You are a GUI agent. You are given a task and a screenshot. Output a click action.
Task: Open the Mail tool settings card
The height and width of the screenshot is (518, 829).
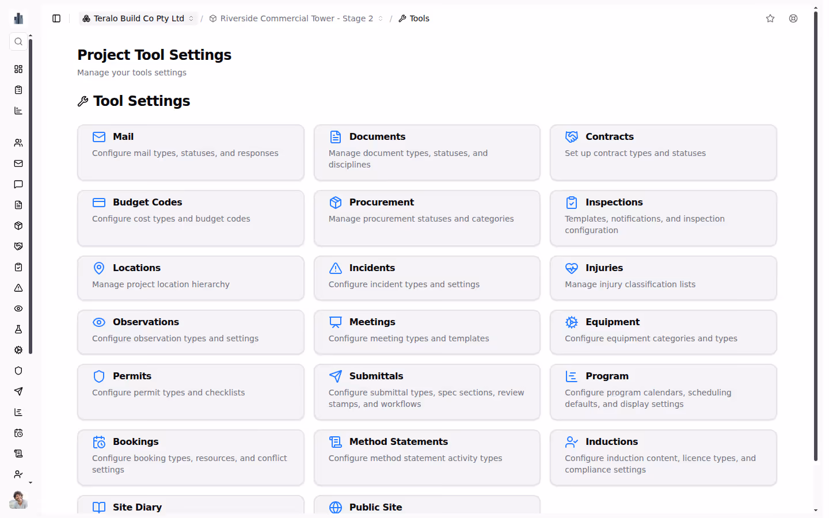[191, 153]
